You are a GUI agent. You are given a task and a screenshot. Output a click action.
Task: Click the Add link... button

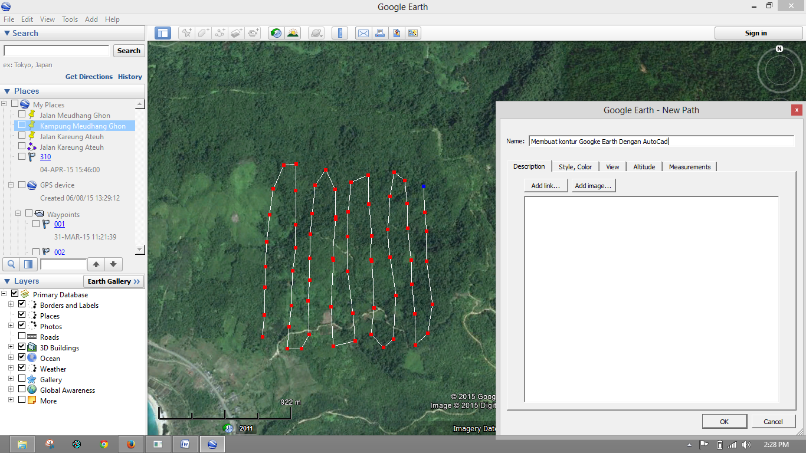click(546, 185)
